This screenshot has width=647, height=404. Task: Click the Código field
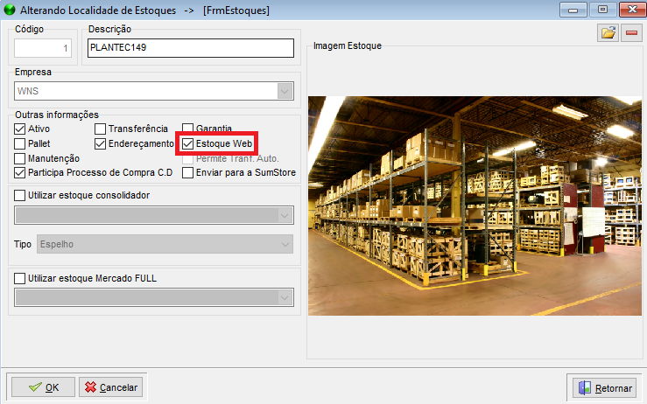click(x=43, y=48)
